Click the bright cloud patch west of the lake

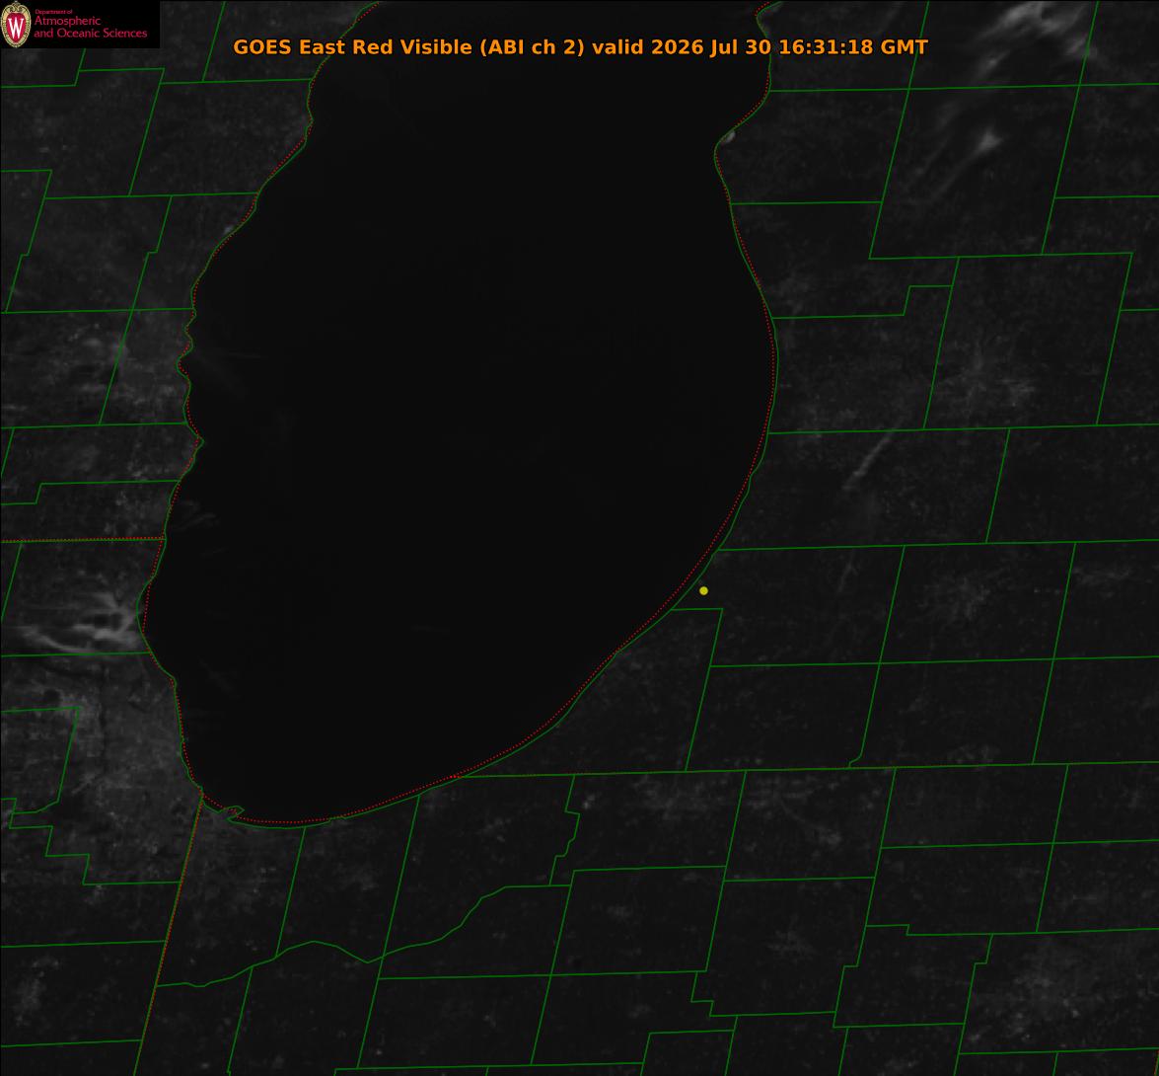[x=89, y=625]
